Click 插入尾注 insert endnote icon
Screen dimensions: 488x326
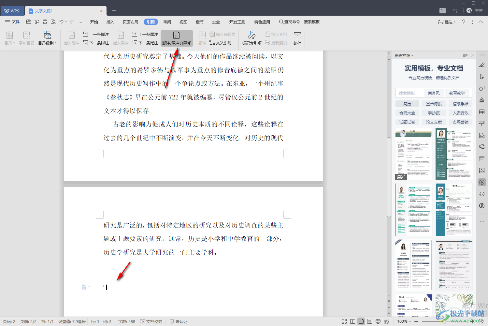(121, 39)
